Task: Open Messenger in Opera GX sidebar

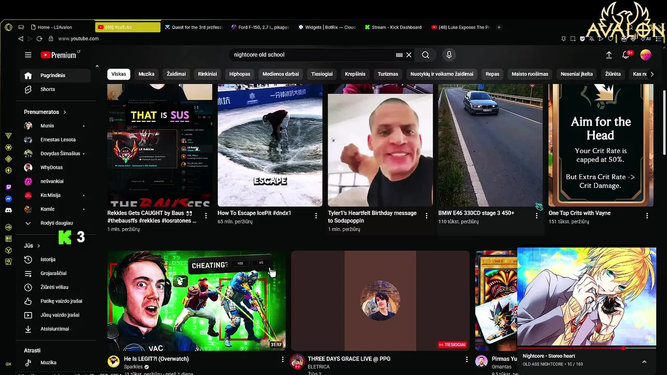Action: pyautogui.click(x=8, y=199)
